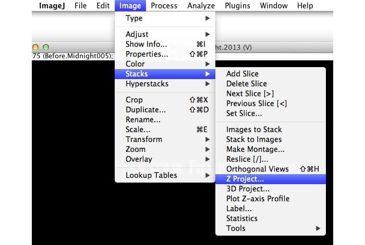Choose Show Info... menu item
This screenshot has width=365, height=245.
(165, 44)
